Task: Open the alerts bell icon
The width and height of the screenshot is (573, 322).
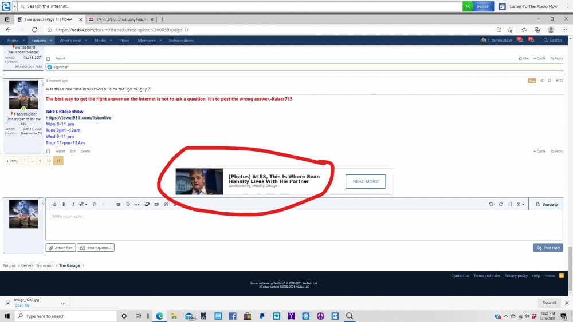Action: click(531, 39)
